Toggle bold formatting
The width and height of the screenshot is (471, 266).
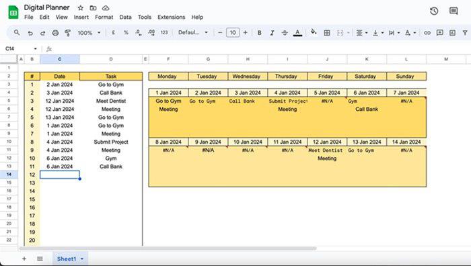coord(260,33)
